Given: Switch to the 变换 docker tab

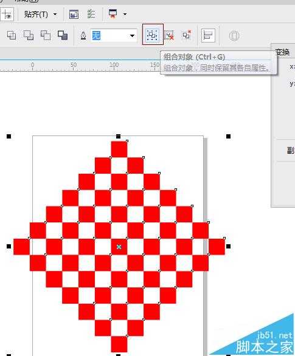Looking at the screenshot, I should [x=282, y=52].
